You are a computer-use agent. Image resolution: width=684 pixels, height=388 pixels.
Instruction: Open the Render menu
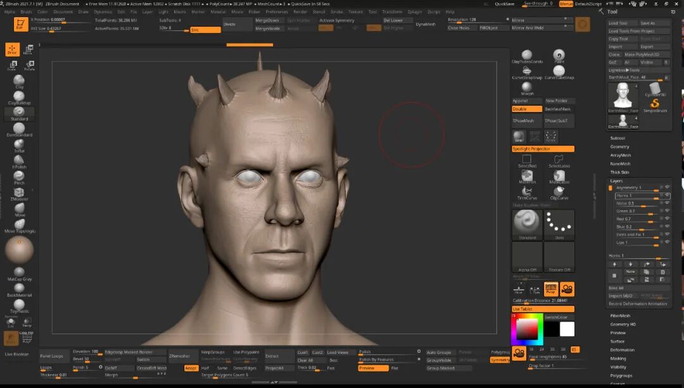300,12
